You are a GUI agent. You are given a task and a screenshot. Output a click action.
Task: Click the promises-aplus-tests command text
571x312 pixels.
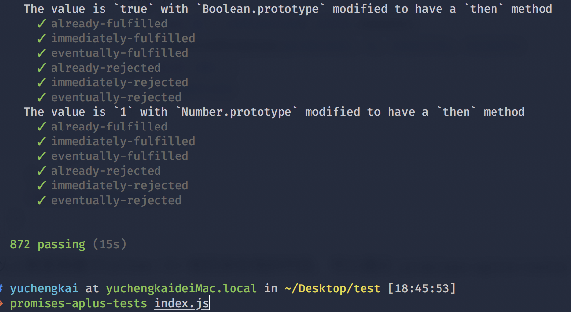[x=78, y=303]
